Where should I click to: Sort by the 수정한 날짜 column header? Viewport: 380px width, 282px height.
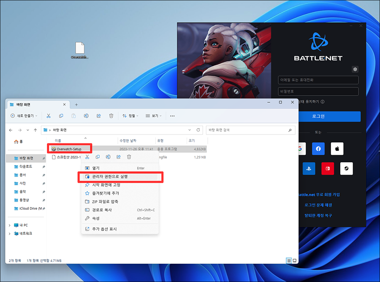tap(136, 140)
